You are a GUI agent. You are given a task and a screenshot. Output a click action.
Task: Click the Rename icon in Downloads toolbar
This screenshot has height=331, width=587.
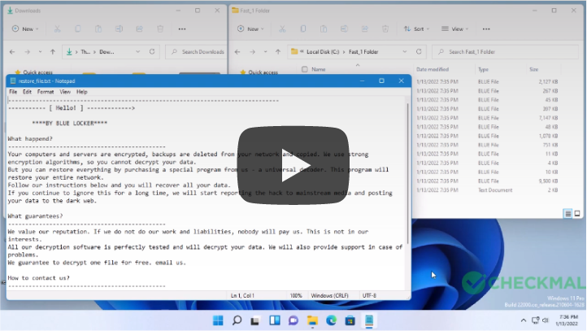pos(119,28)
